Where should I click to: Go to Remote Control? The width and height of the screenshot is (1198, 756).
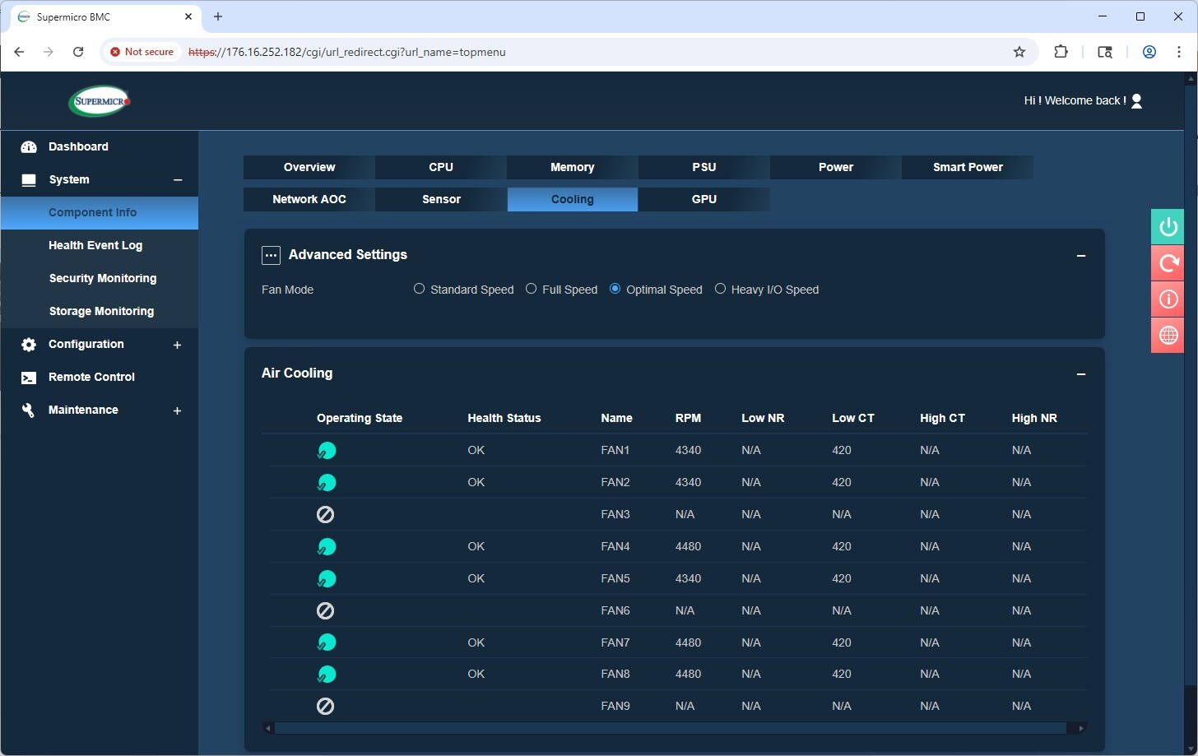coord(91,377)
